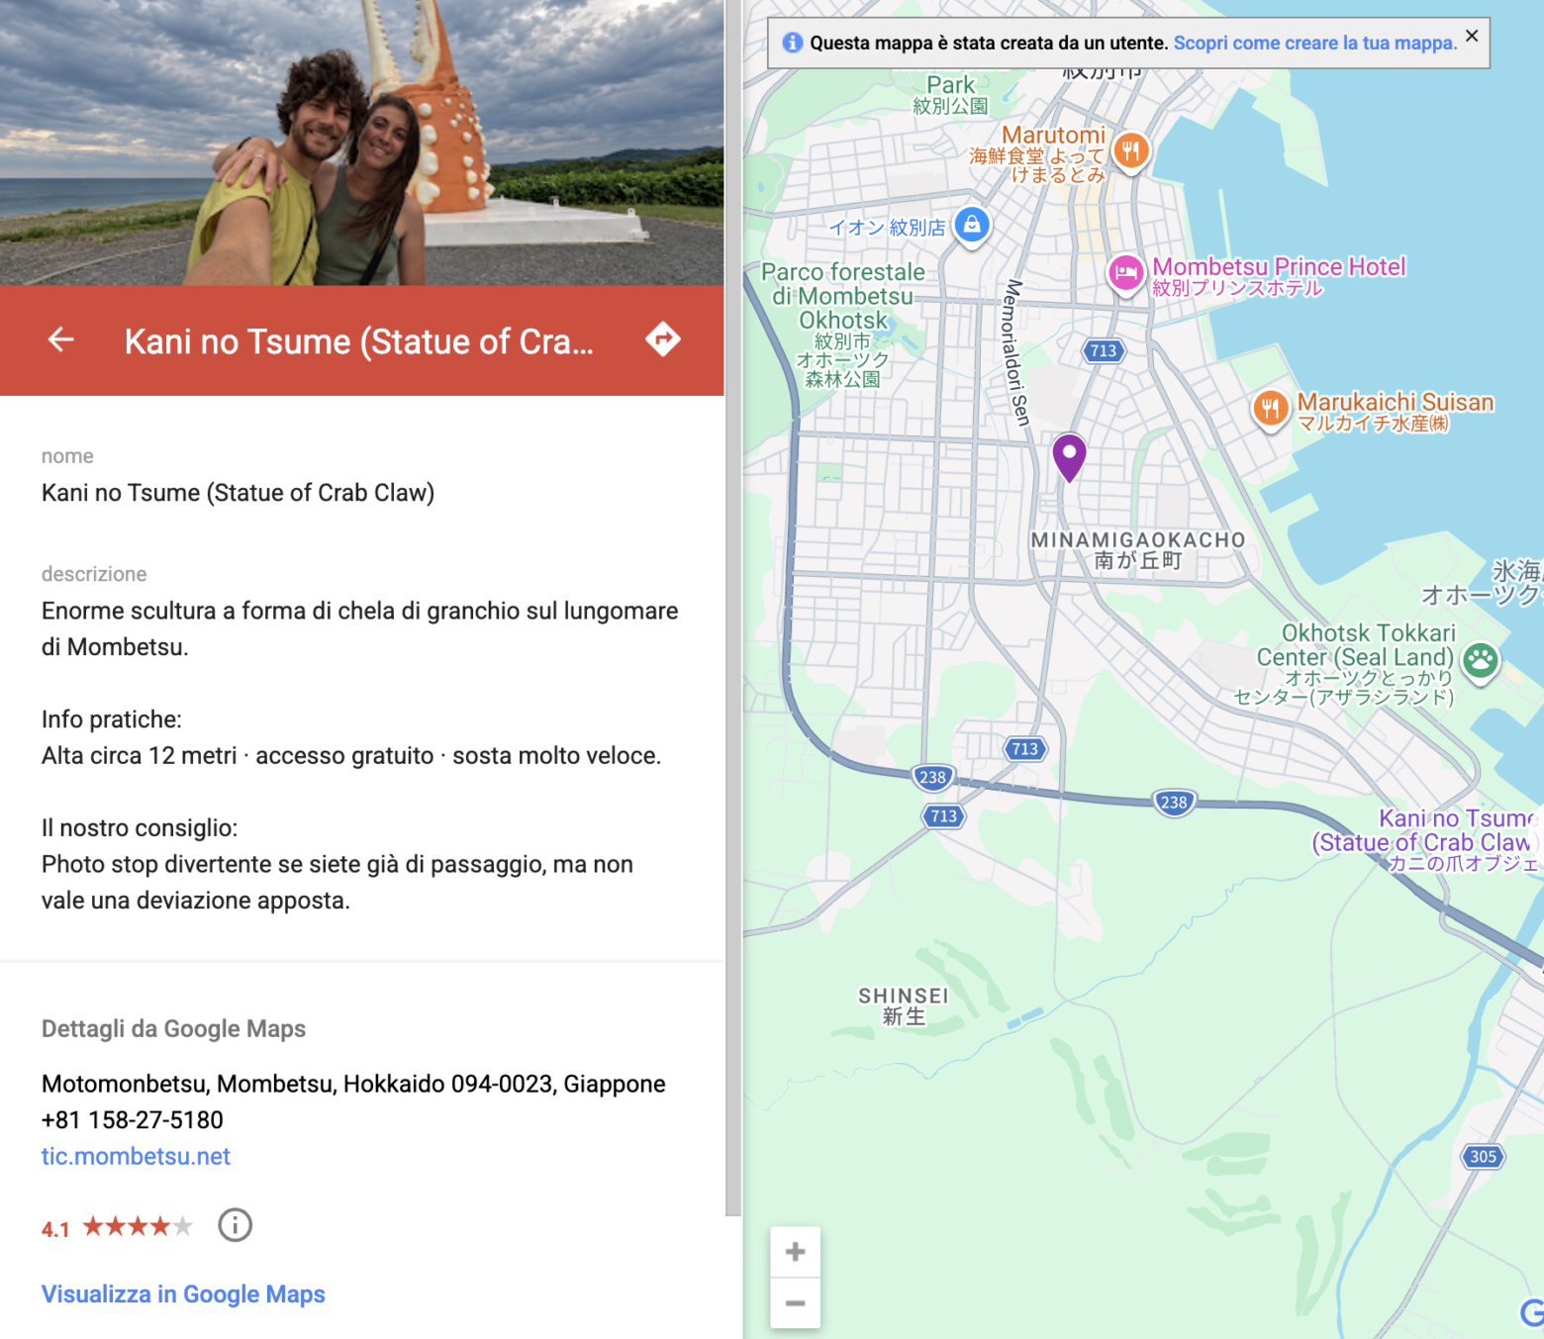This screenshot has height=1339, width=1544.
Task: Click the SHINSEI area label on the map
Action: tap(904, 1006)
